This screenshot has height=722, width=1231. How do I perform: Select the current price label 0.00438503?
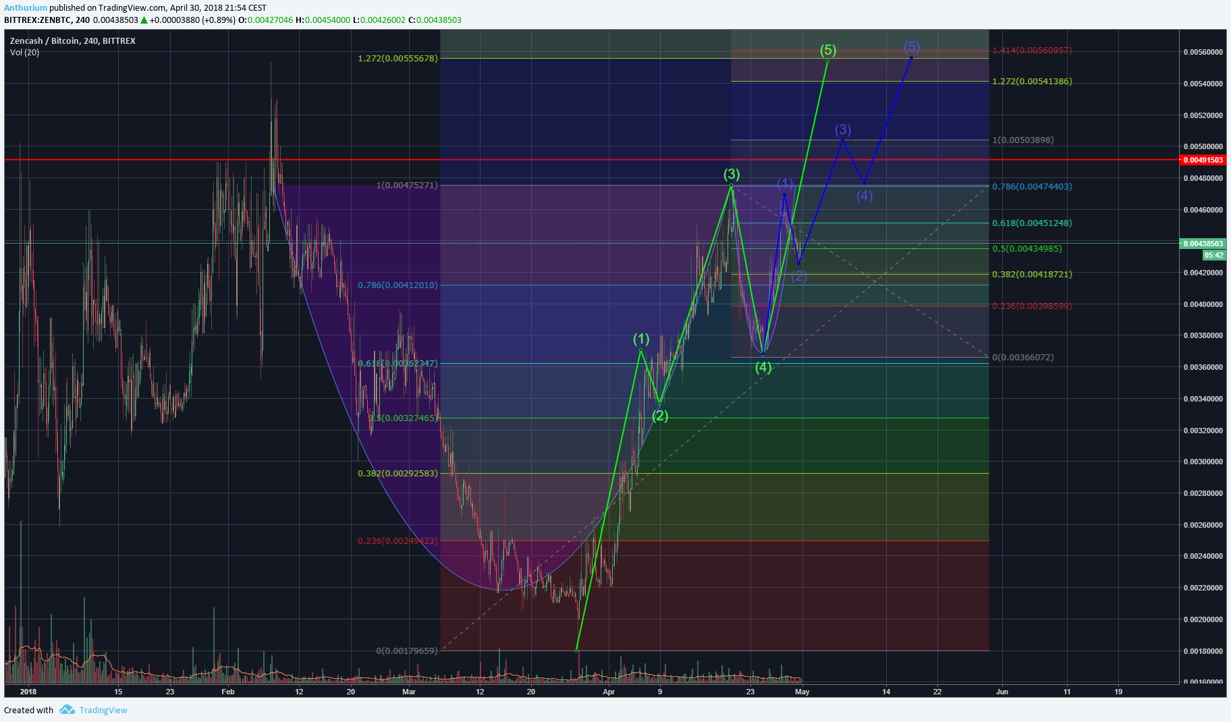pos(1203,244)
